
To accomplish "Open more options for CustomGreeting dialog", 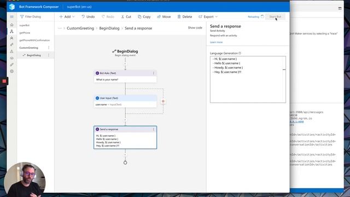I will coord(49,48).
